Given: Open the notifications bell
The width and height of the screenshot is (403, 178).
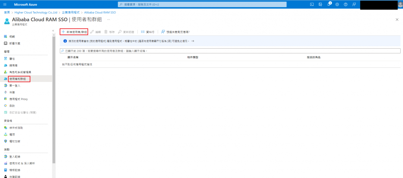Looking at the screenshot, I should click(x=329, y=4).
